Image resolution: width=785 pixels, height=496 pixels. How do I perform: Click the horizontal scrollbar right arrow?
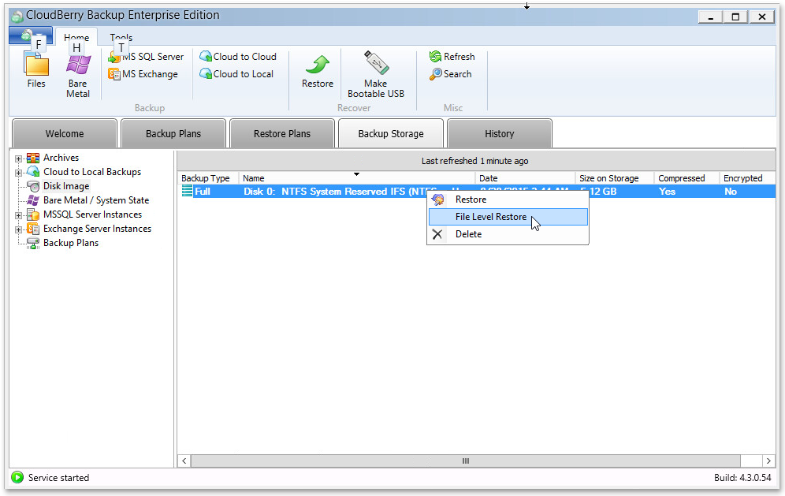point(768,461)
